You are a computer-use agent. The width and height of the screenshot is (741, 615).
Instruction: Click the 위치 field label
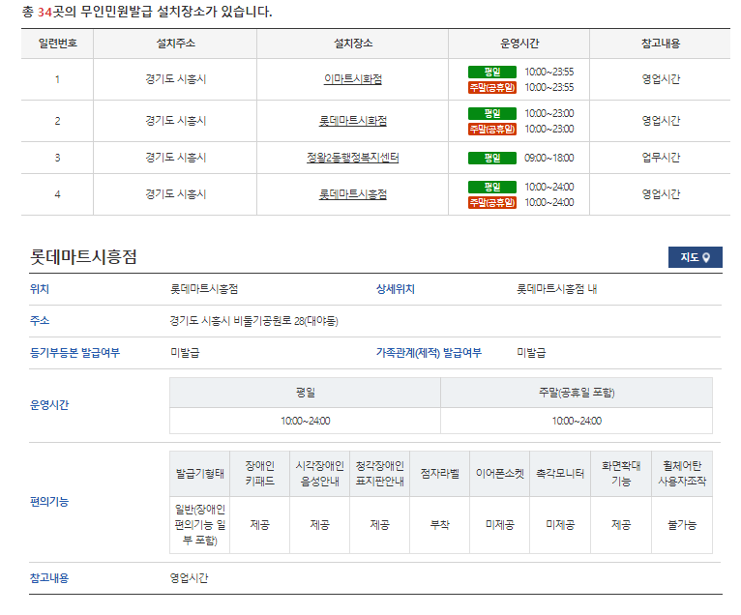coord(40,289)
